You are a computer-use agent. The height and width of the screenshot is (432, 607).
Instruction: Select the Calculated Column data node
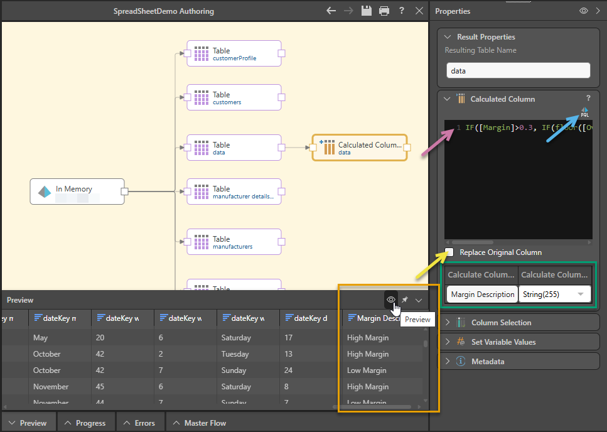(x=360, y=148)
